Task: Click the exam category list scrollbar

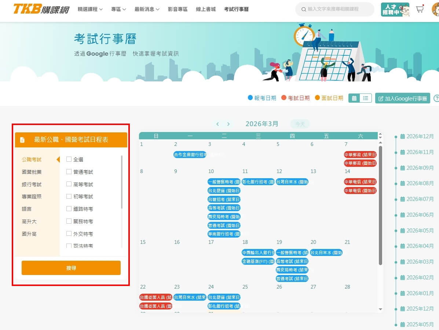Action: [x=122, y=182]
